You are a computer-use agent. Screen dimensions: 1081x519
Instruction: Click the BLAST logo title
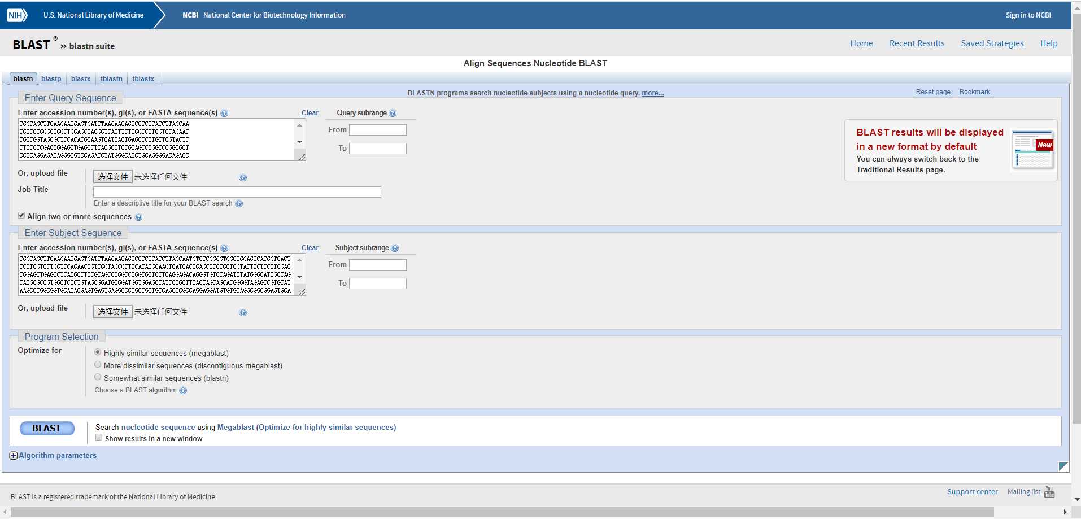coord(32,45)
